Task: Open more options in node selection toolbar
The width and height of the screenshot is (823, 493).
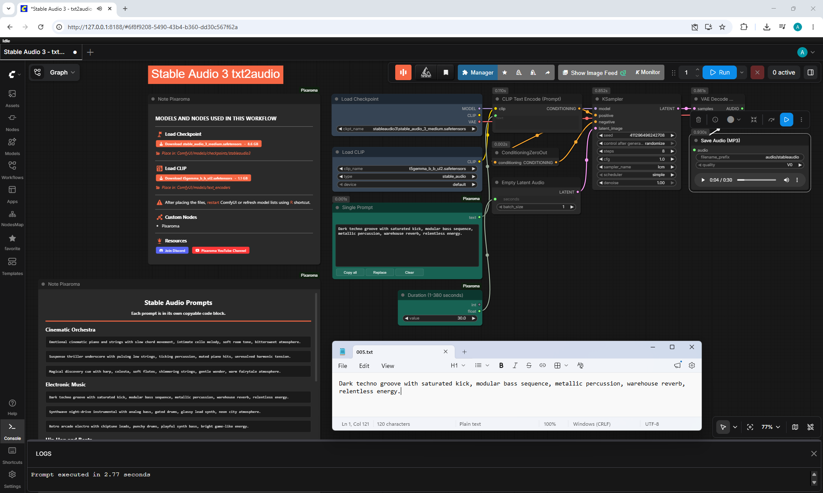Action: (x=802, y=120)
